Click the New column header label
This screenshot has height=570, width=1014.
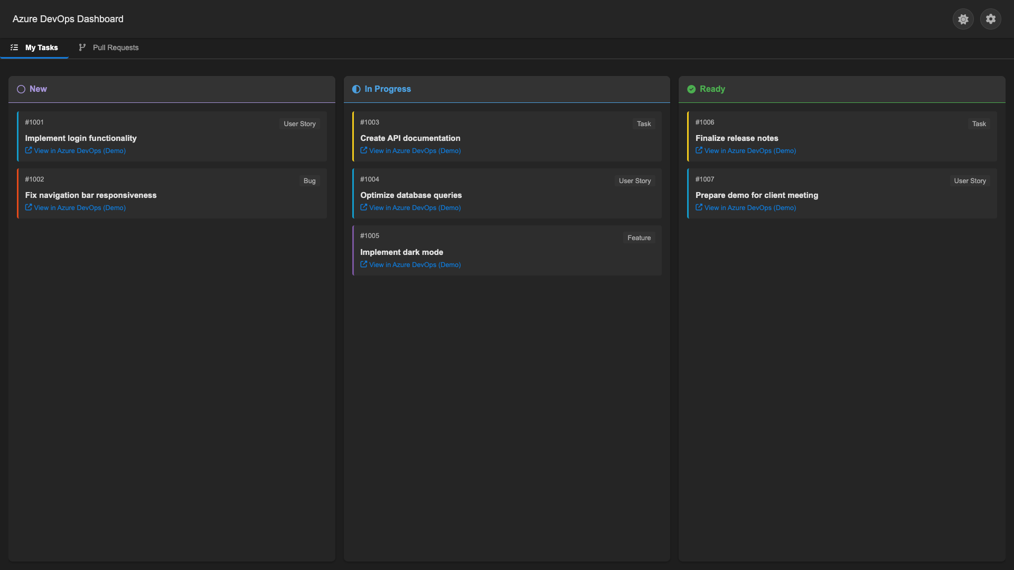[x=38, y=89]
